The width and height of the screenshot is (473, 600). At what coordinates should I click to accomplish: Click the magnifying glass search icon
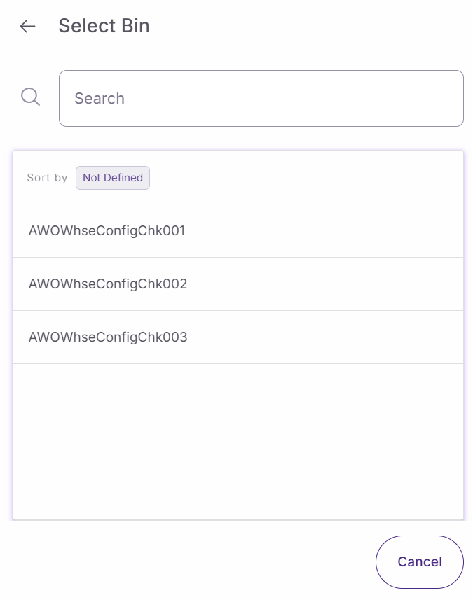[30, 97]
